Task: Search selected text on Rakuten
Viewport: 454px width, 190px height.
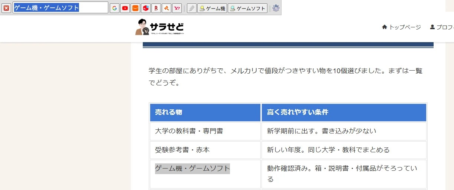Action: [x=156, y=8]
